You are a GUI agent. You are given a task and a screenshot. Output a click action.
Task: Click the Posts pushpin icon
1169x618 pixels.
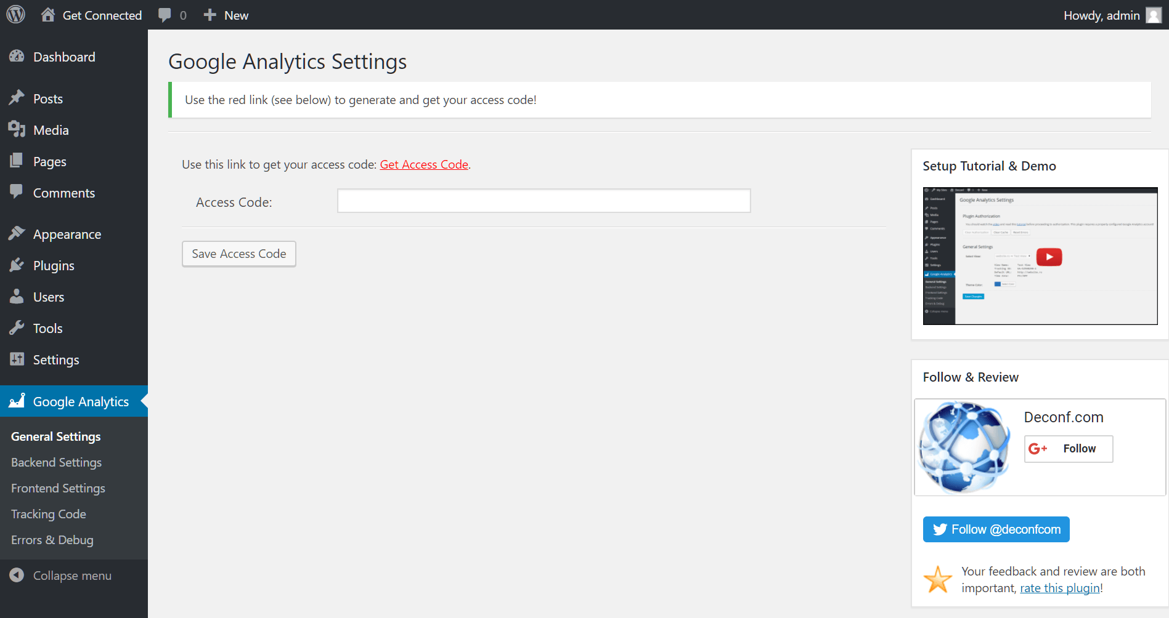[17, 98]
